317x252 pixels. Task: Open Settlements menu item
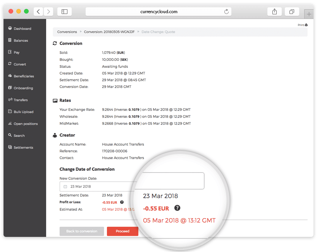coord(24,148)
